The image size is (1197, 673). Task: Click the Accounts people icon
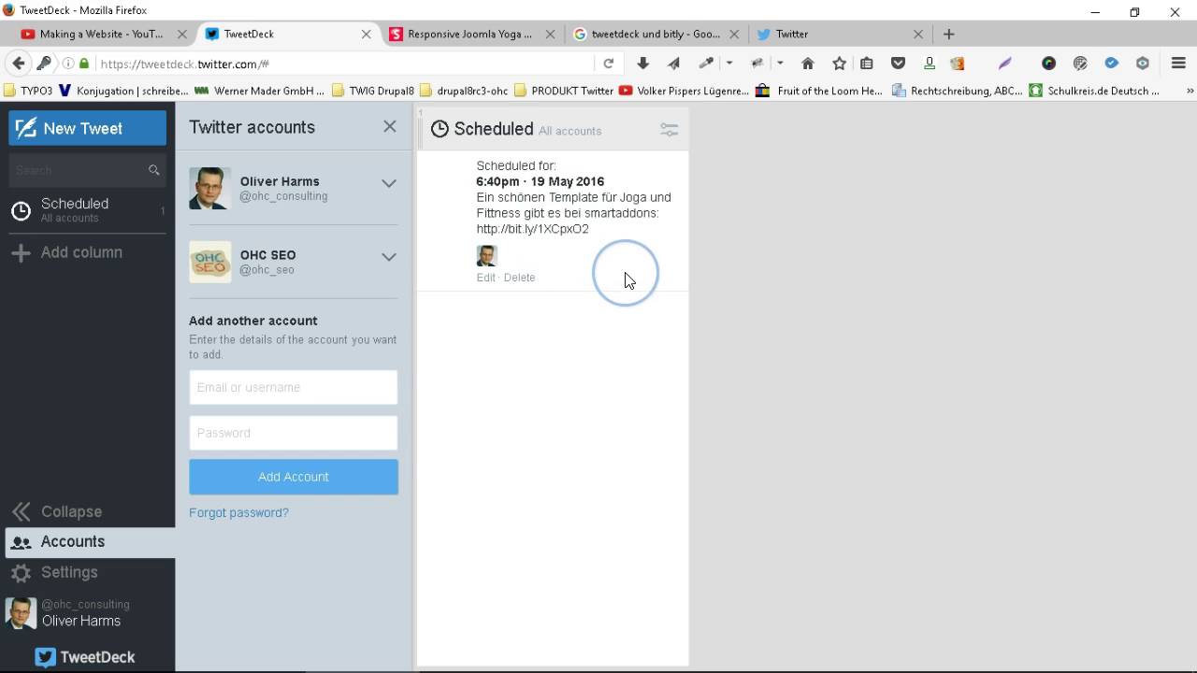point(21,542)
